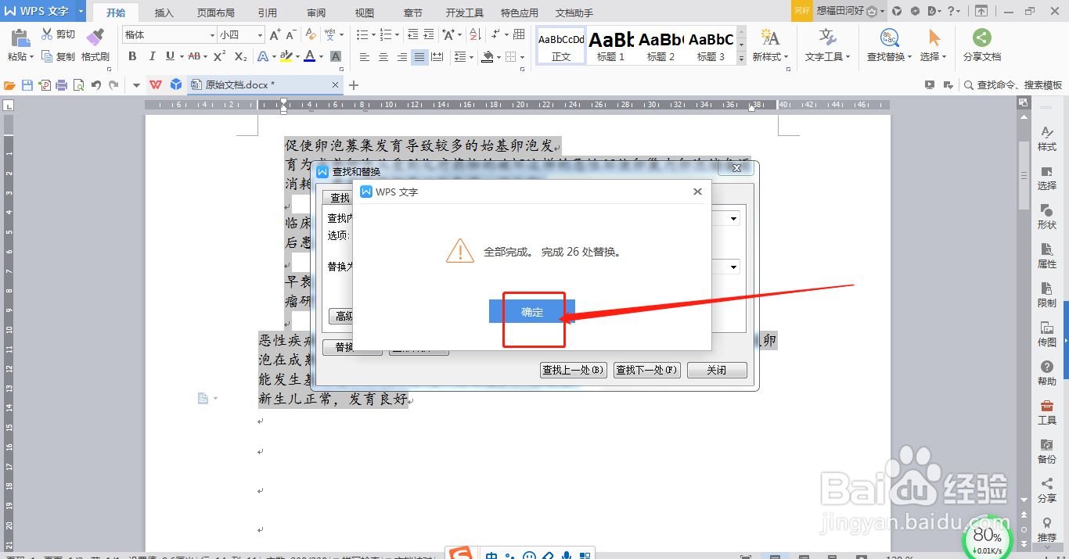Open the font name dropdown showing 楷体
The width and height of the screenshot is (1069, 559).
tap(212, 35)
